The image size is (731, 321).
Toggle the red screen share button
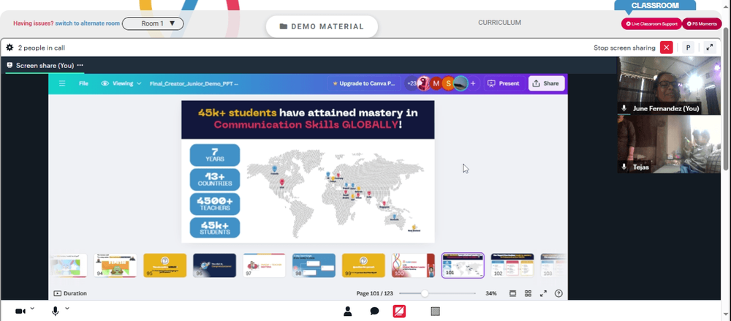[x=399, y=311]
